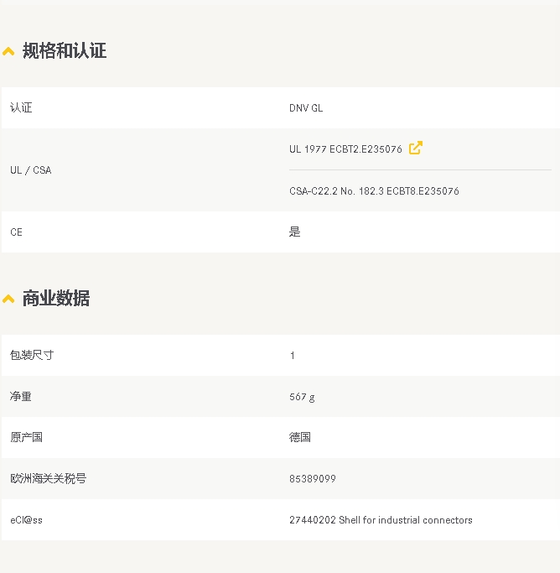Click the 商业数据 section heading
The height and width of the screenshot is (573, 560).
(x=56, y=299)
